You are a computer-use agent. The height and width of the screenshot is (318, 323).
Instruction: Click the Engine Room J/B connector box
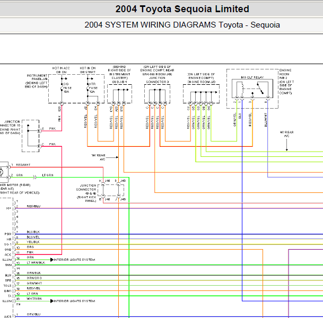tap(201, 94)
